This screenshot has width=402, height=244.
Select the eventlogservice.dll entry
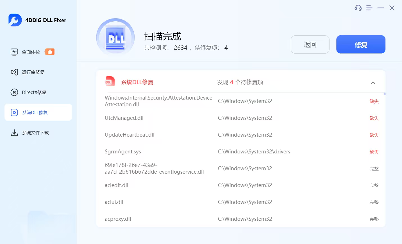[241, 169]
